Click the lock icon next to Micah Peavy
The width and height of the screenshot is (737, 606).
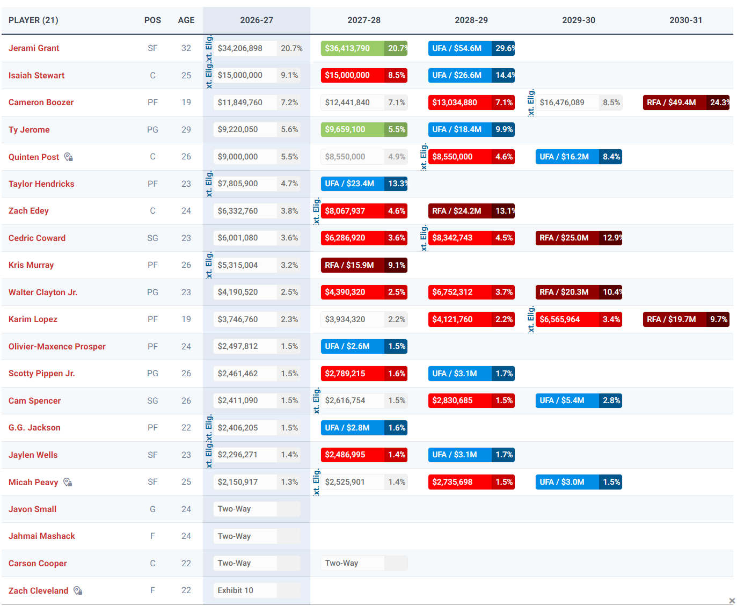pos(67,482)
